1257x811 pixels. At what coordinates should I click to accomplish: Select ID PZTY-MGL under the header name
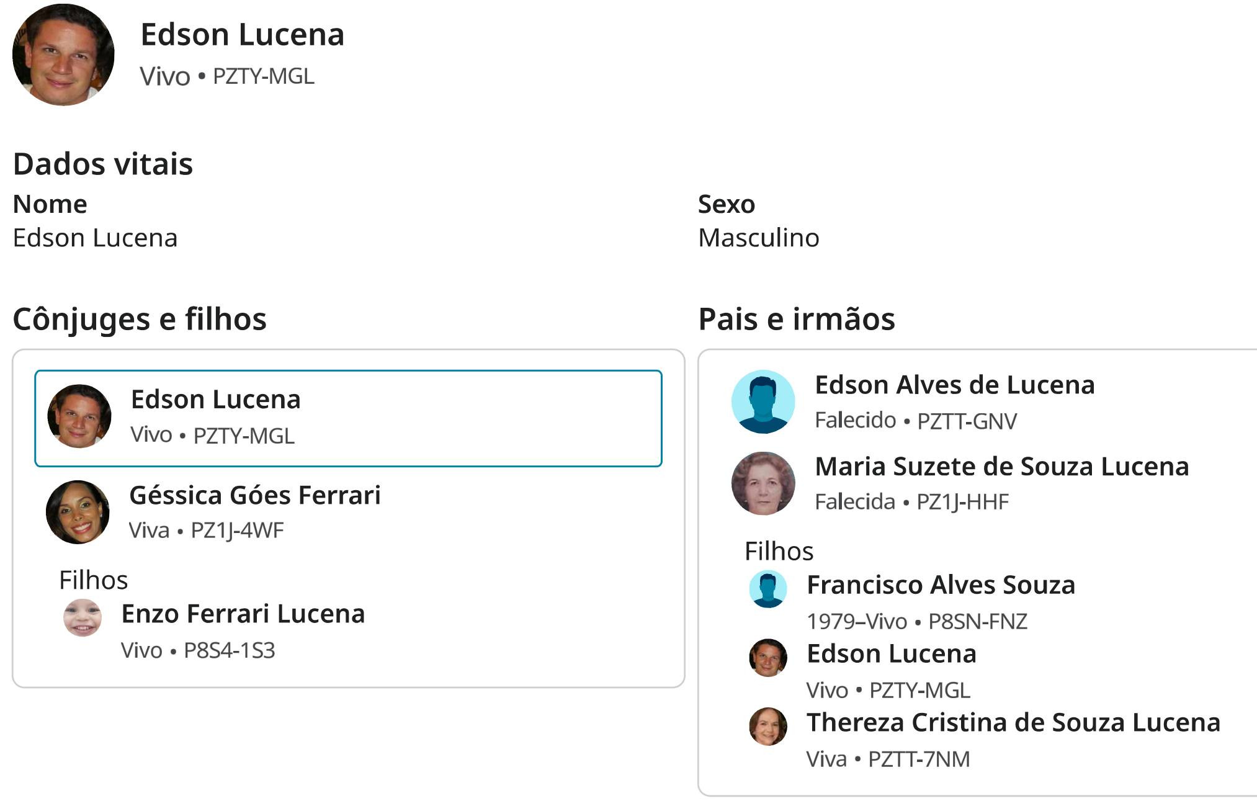coord(264,76)
